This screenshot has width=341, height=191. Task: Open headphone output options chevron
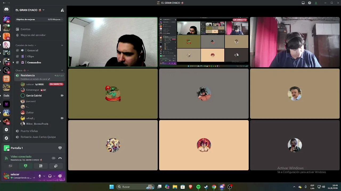(x=54, y=176)
